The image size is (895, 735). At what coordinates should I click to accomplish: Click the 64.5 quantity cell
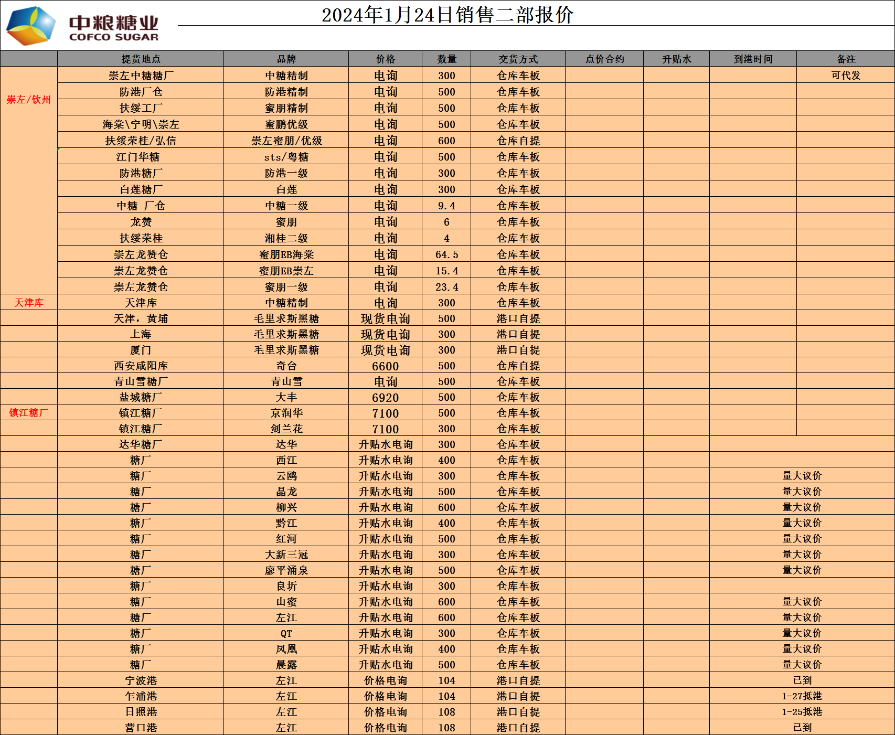tap(446, 254)
